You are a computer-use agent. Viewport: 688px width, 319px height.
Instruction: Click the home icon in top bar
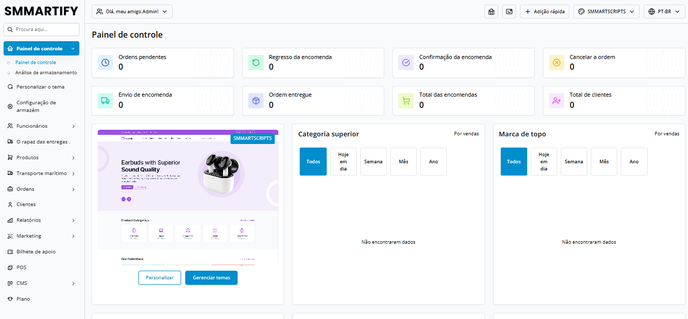(x=491, y=12)
